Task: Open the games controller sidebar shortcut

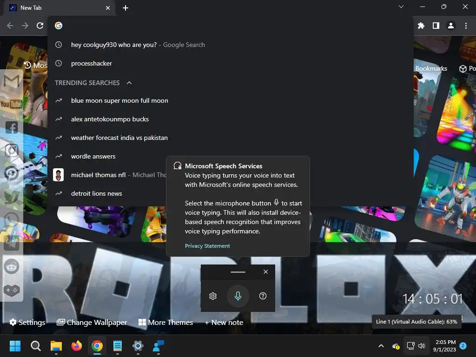Action: pos(12,290)
